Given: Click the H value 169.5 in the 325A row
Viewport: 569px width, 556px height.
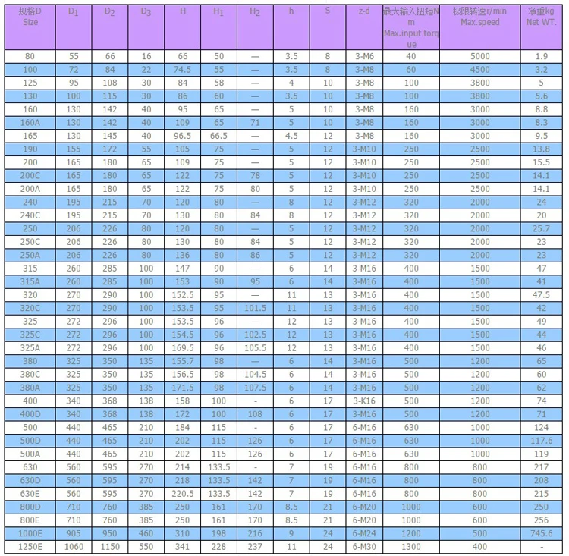Looking at the screenshot, I should pos(183,347).
